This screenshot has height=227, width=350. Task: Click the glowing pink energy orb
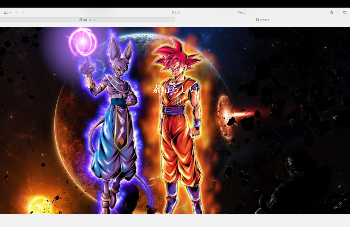click(x=83, y=42)
